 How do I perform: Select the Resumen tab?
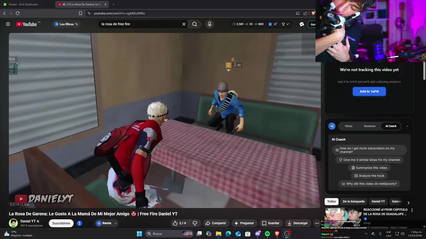[369, 126]
